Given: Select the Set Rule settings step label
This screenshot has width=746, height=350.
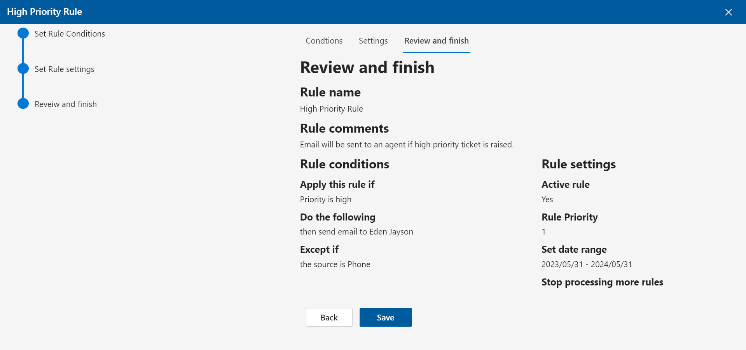Looking at the screenshot, I should [x=65, y=69].
